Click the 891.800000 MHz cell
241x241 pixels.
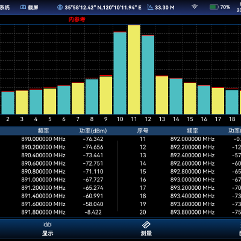click(x=43, y=212)
